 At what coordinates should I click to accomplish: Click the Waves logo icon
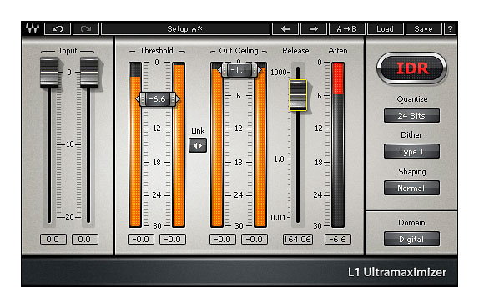pyautogui.click(x=33, y=28)
